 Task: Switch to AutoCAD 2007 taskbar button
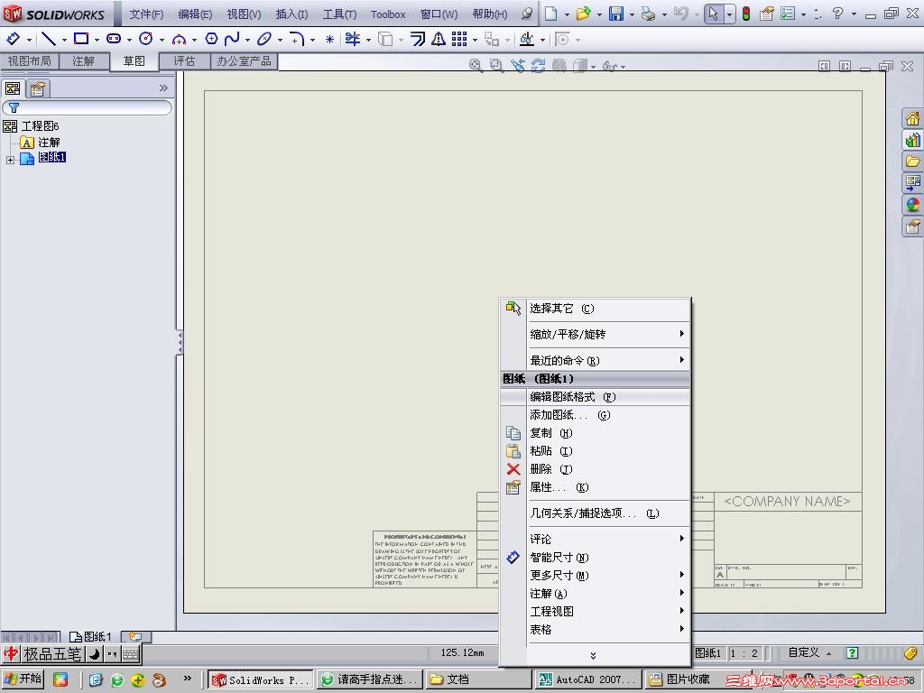(x=587, y=679)
